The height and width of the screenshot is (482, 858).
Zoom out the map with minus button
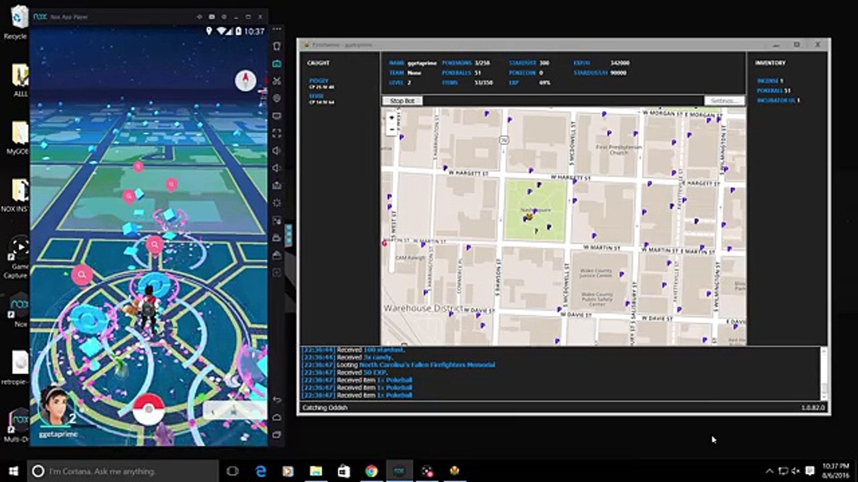pyautogui.click(x=391, y=129)
